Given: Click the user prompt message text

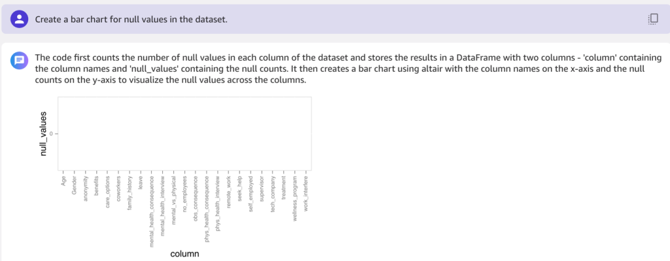Looking at the screenshot, I should click(131, 20).
